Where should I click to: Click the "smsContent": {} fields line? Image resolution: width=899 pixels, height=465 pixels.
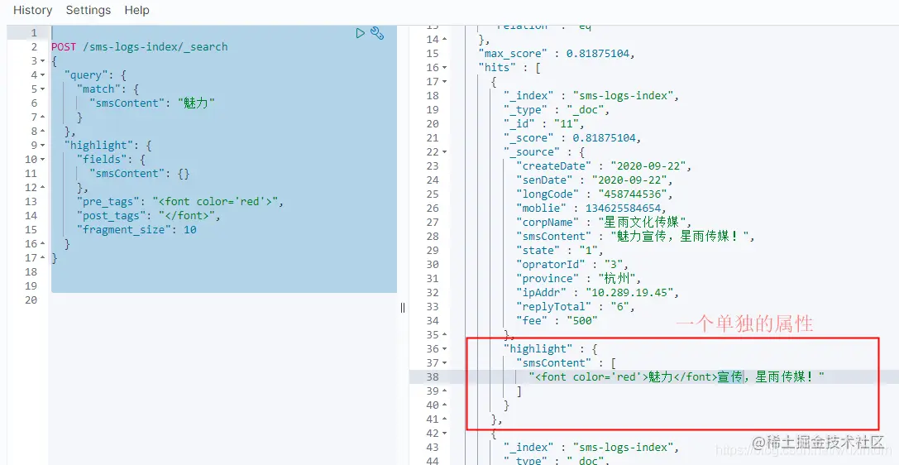139,174
